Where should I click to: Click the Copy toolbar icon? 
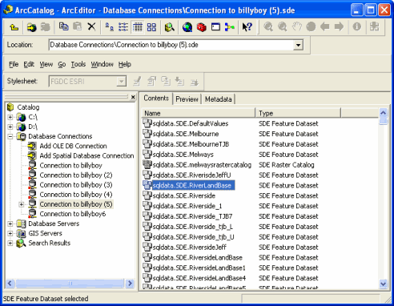(63, 26)
